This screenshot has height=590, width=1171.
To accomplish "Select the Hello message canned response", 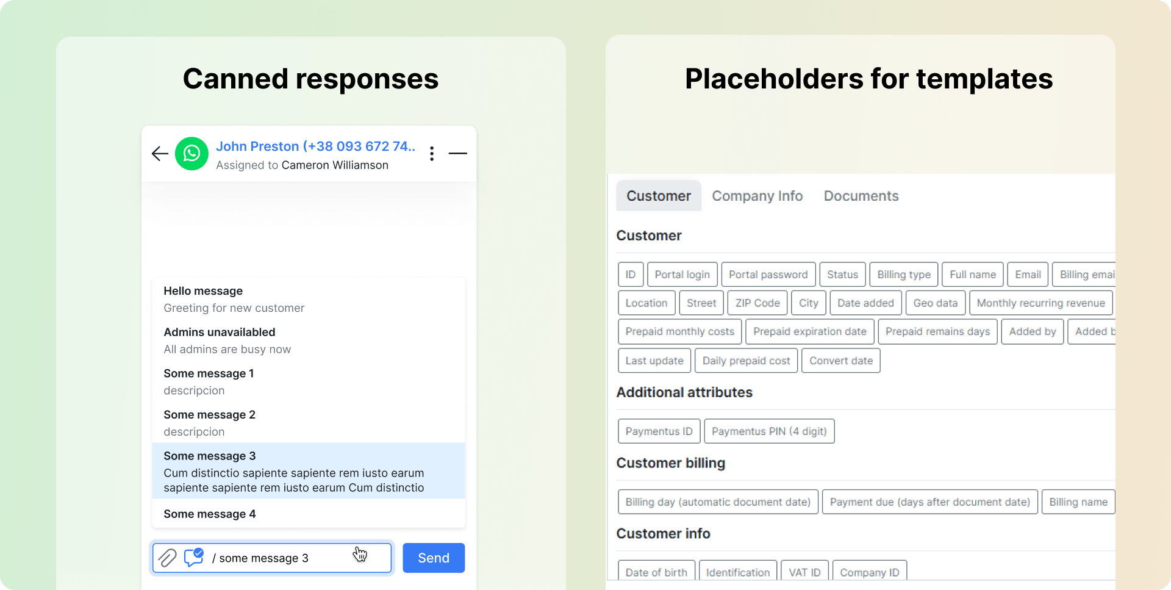I will point(309,299).
